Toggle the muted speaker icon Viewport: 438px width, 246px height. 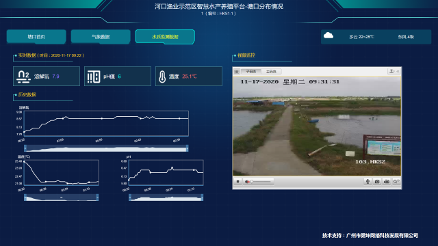(x=247, y=182)
